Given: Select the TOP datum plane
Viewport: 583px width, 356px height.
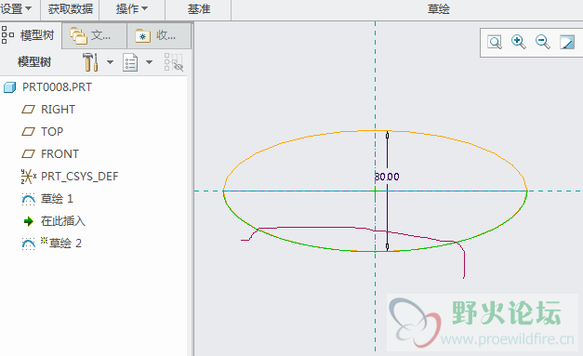Looking at the screenshot, I should coord(52,132).
